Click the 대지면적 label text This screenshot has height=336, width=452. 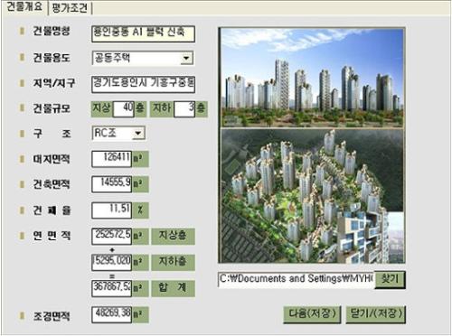[x=52, y=159]
